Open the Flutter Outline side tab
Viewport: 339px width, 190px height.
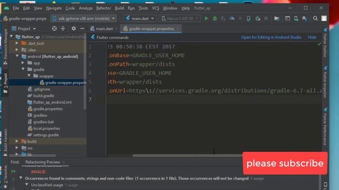pyautogui.click(x=325, y=42)
